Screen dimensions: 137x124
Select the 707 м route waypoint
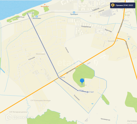coord(59,78)
